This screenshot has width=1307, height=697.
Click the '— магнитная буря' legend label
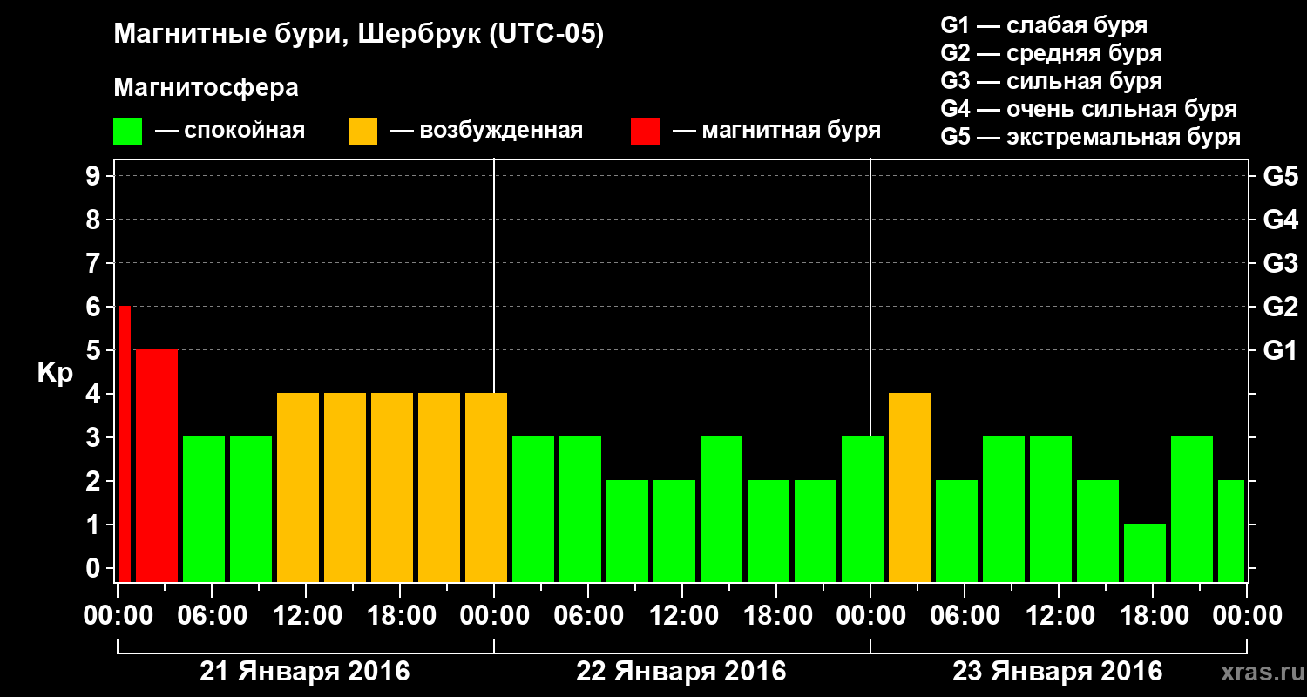776,132
